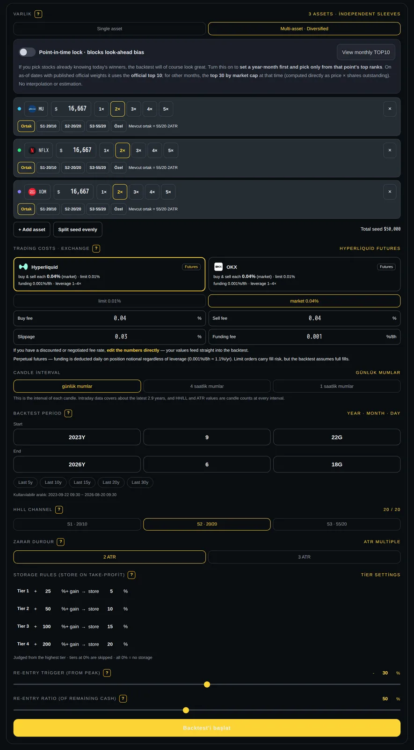
Task: Click the View monthly TOP10 button
Action: 366,52
